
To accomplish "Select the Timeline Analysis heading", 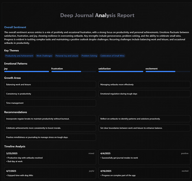I will coord(15,146).
